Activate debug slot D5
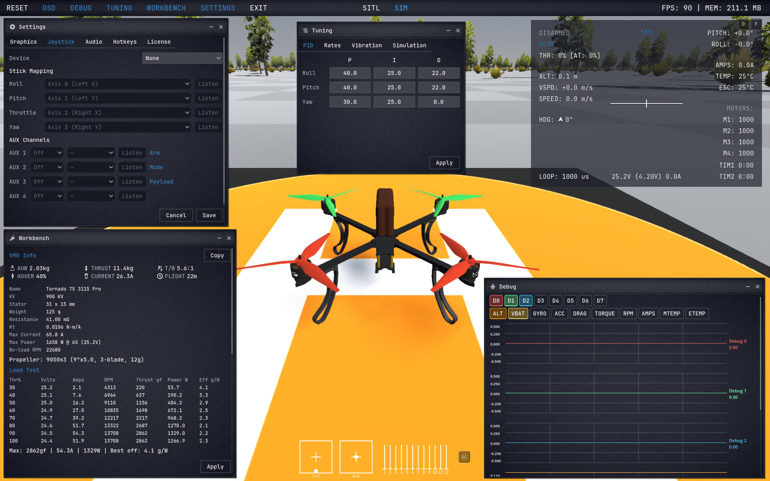This screenshot has width=770, height=481. (x=570, y=300)
